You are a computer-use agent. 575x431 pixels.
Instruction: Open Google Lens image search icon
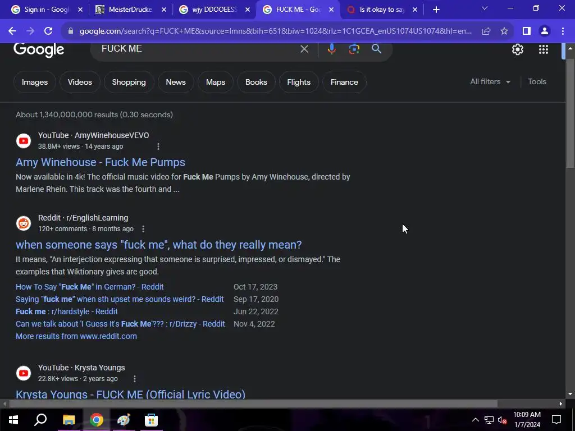[354, 49]
